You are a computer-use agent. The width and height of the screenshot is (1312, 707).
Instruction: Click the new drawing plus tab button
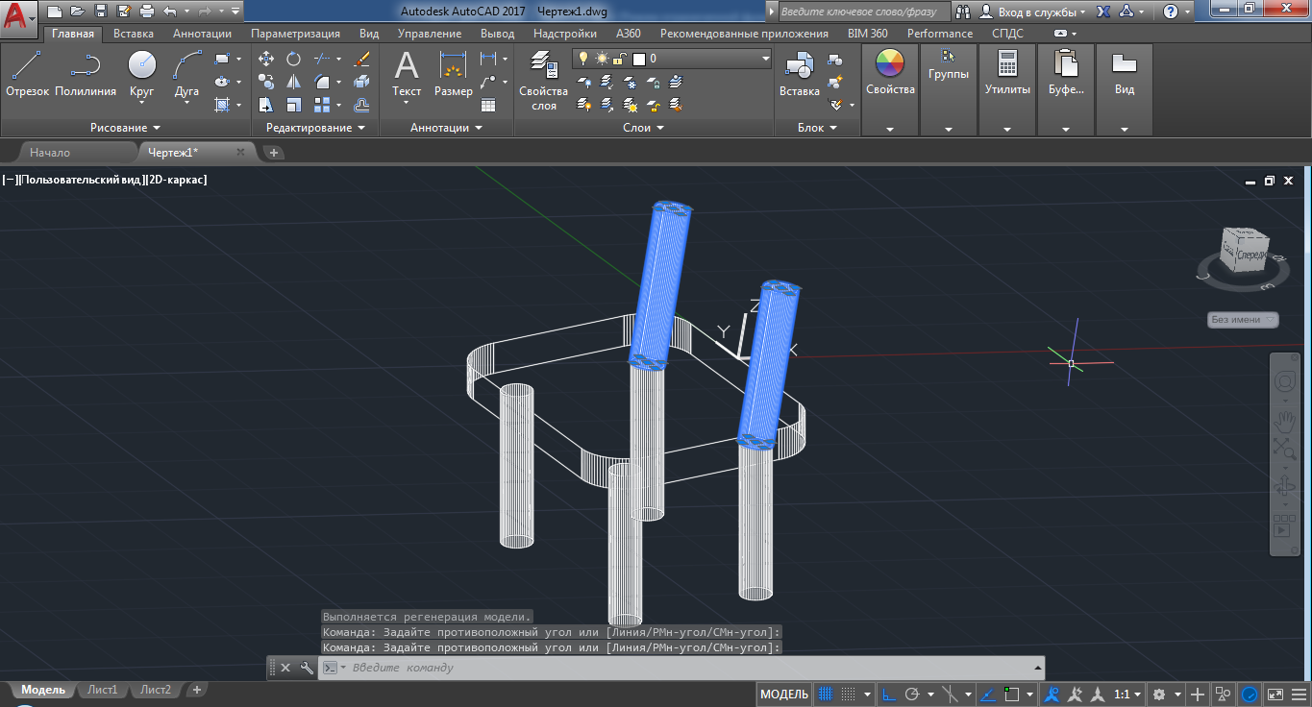[x=274, y=152]
